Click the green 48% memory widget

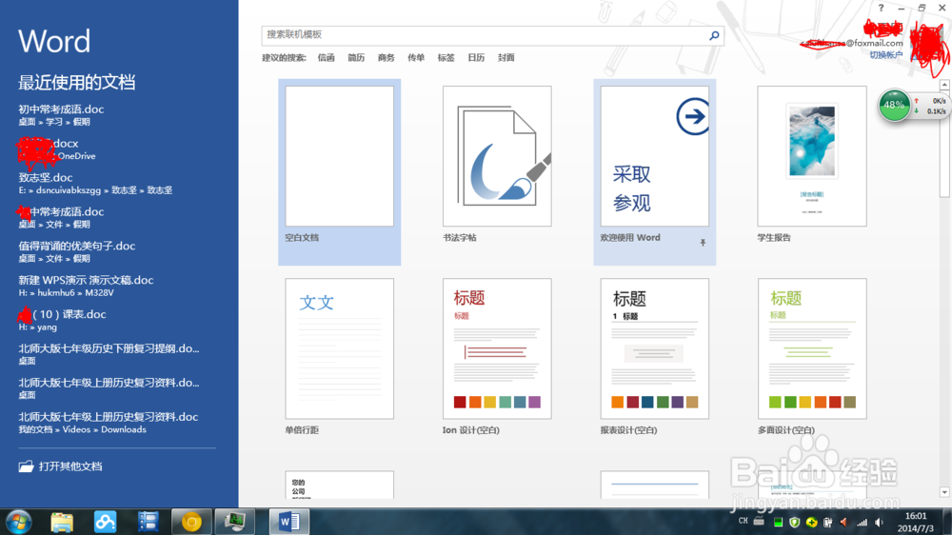coord(894,105)
